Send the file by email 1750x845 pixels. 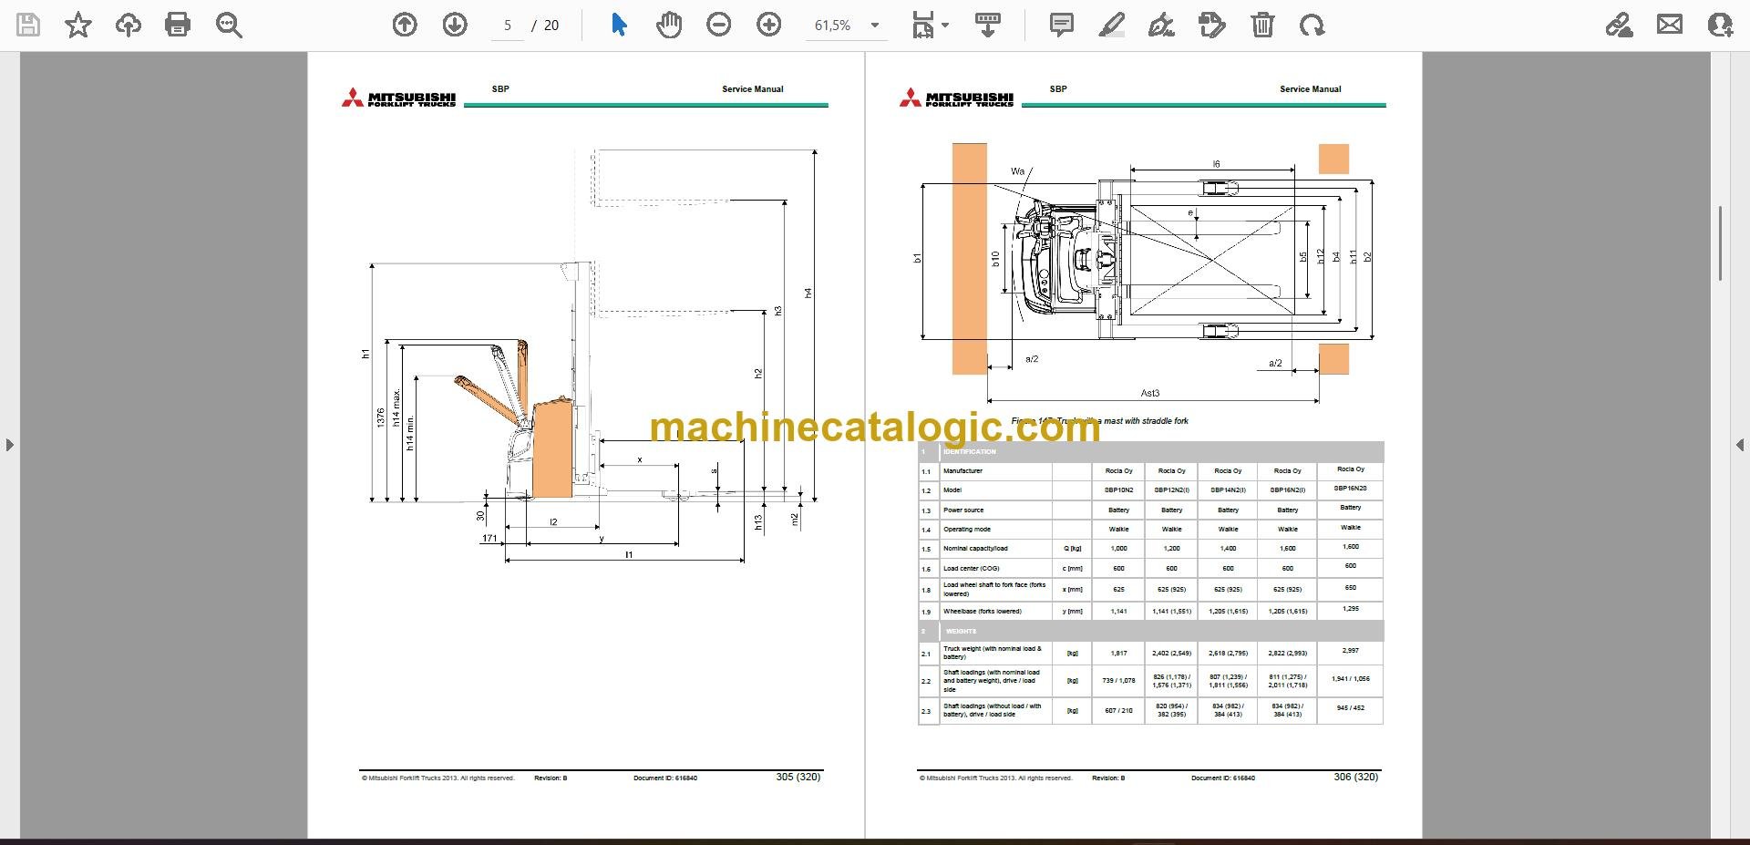(1670, 25)
